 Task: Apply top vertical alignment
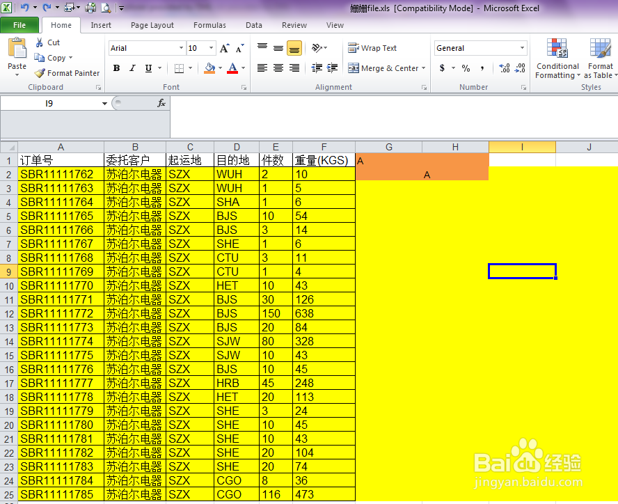click(262, 48)
